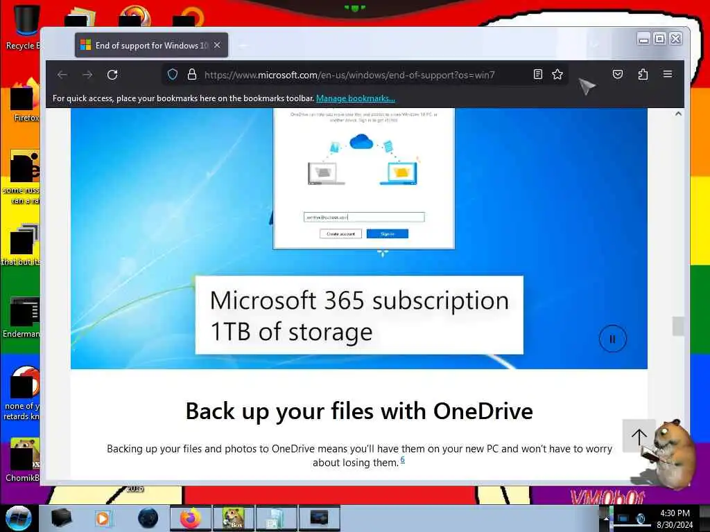Viewport: 710px width, 532px height.
Task: Open the dark globe taskbar icon
Action: [148, 518]
